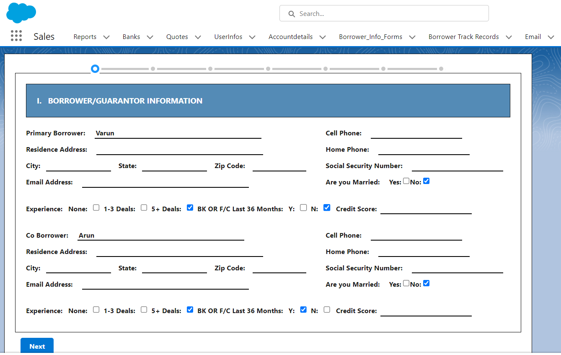Uncheck Primary Borrower's 5+ Deals checkbox
561x355 pixels.
tap(190, 207)
